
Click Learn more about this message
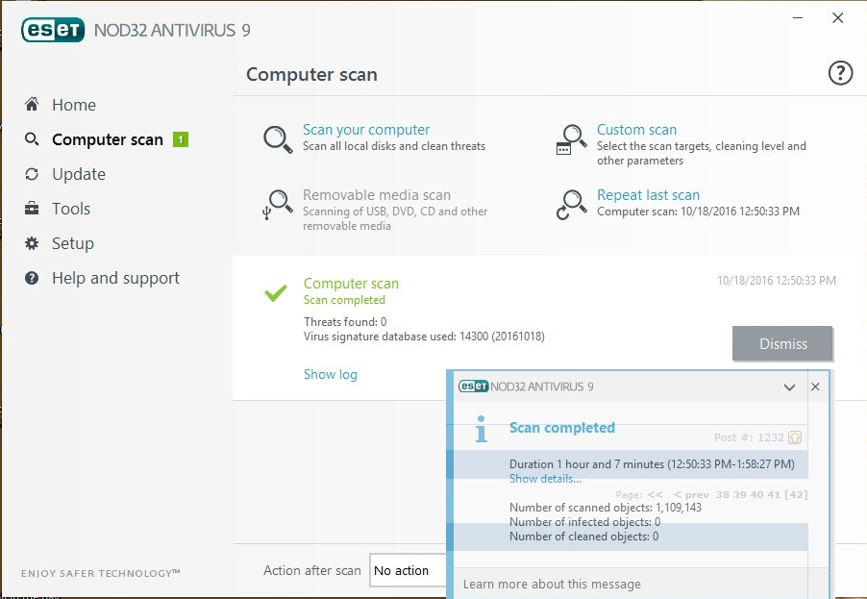552,584
